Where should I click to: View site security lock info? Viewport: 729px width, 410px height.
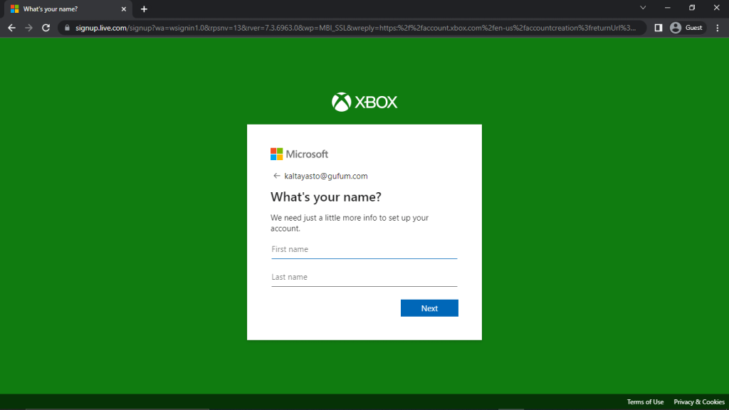pyautogui.click(x=67, y=28)
